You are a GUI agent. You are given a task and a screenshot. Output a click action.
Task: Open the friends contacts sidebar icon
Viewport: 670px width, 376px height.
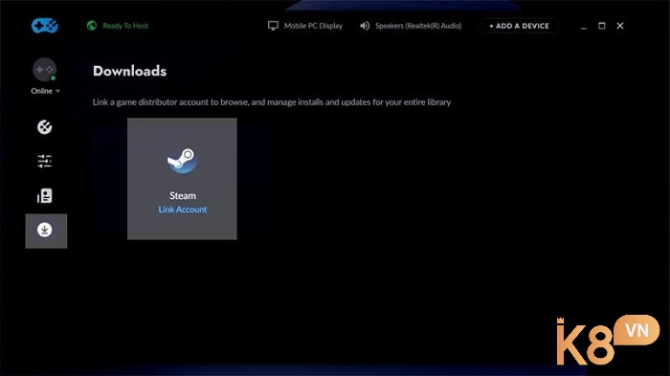coord(44,196)
